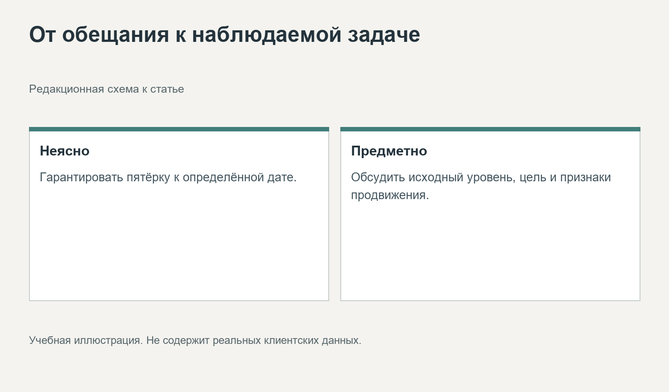
Task: Click the title "От обещания к наблюдаемой задаче"
Action: [224, 34]
